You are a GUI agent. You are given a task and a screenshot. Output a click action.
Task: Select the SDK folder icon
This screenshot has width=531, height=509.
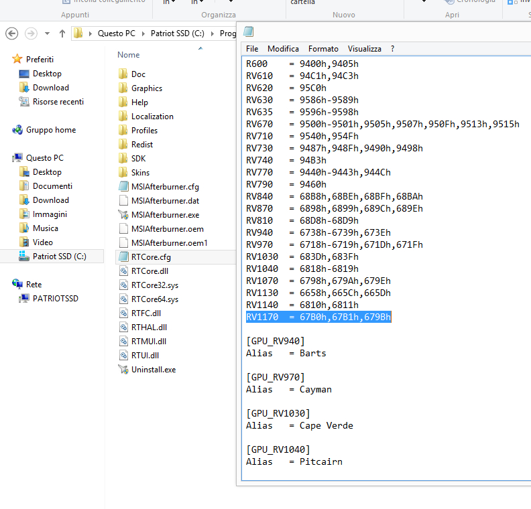pos(123,158)
